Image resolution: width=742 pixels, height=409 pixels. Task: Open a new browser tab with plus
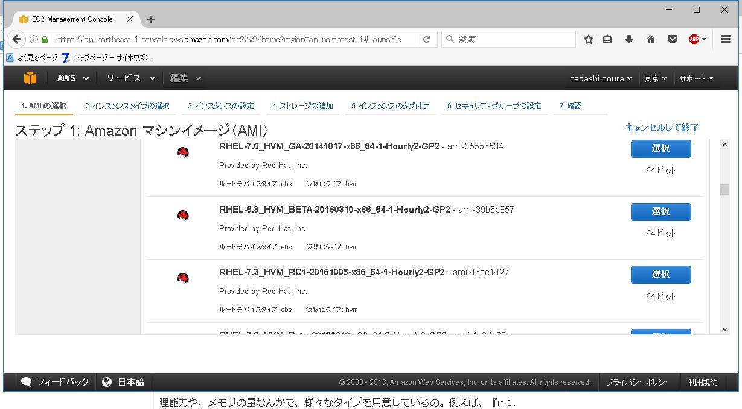(x=151, y=19)
